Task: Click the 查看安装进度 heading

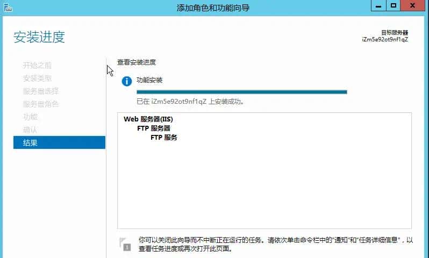Action: [x=137, y=62]
